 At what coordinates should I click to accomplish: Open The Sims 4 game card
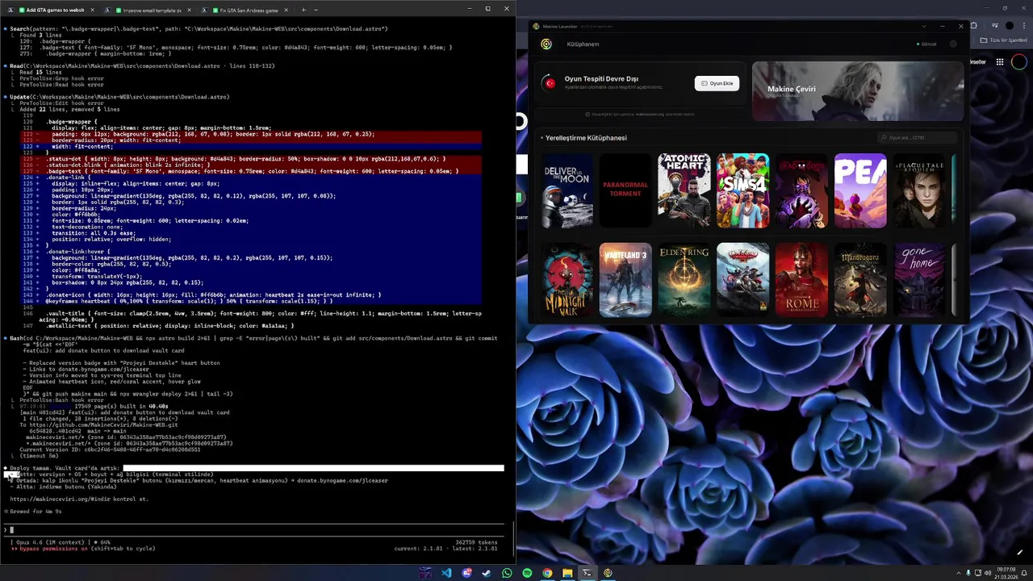(742, 191)
